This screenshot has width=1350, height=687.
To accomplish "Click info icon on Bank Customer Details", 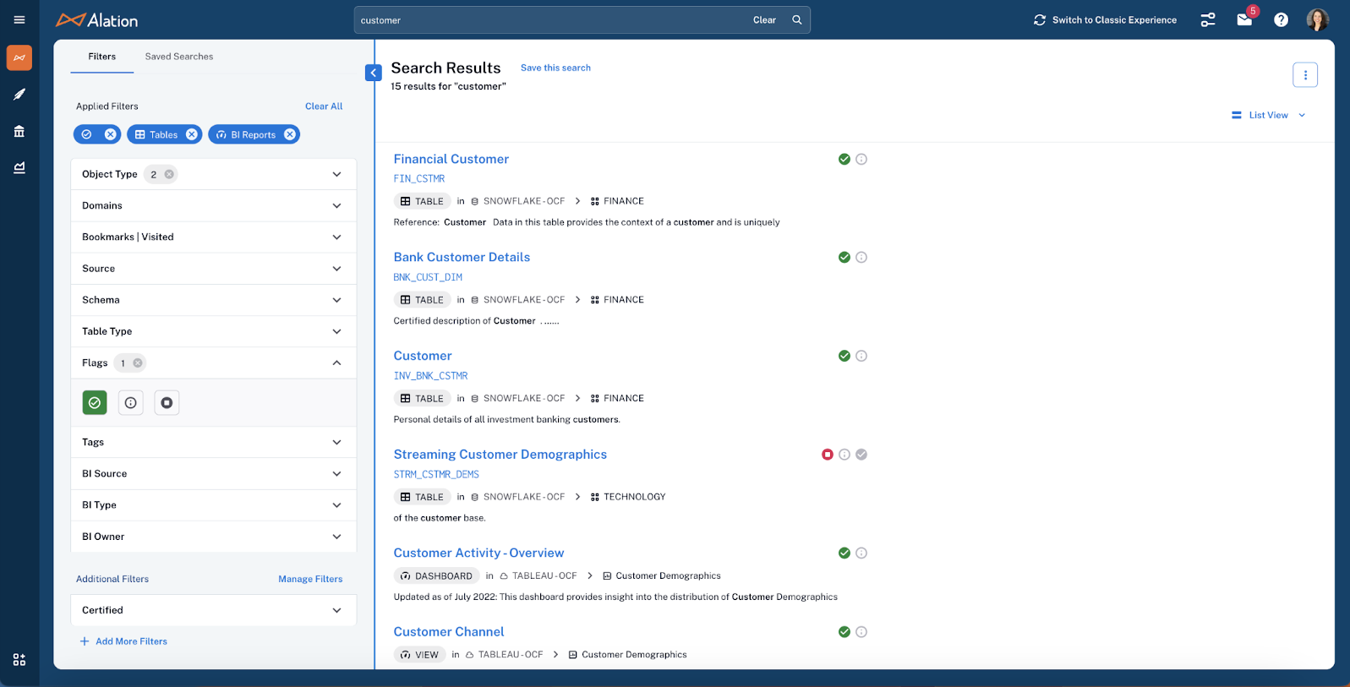I will (861, 258).
